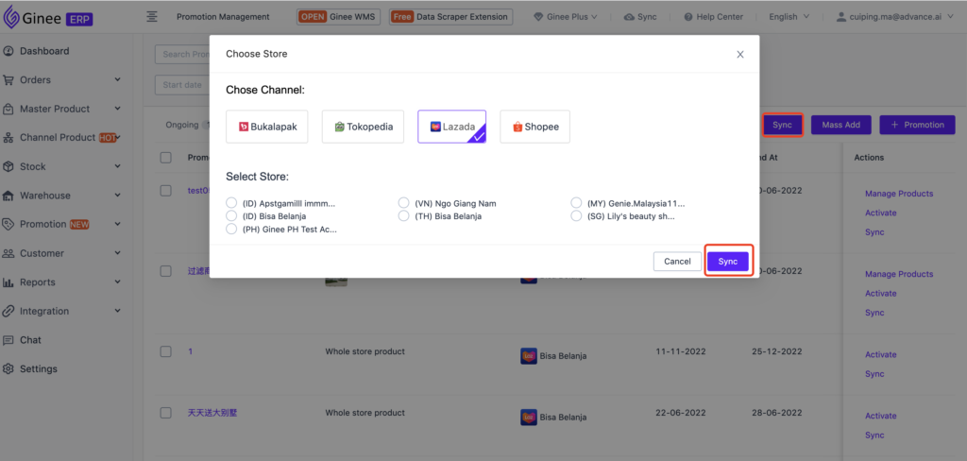This screenshot has height=461, width=967.
Task: Click Cancel in Choose Store dialog
Action: [x=677, y=262]
